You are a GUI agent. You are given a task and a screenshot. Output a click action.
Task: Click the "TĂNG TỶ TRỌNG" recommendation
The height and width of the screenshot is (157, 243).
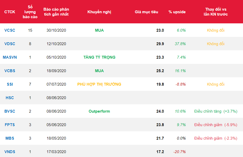[x=99, y=57]
